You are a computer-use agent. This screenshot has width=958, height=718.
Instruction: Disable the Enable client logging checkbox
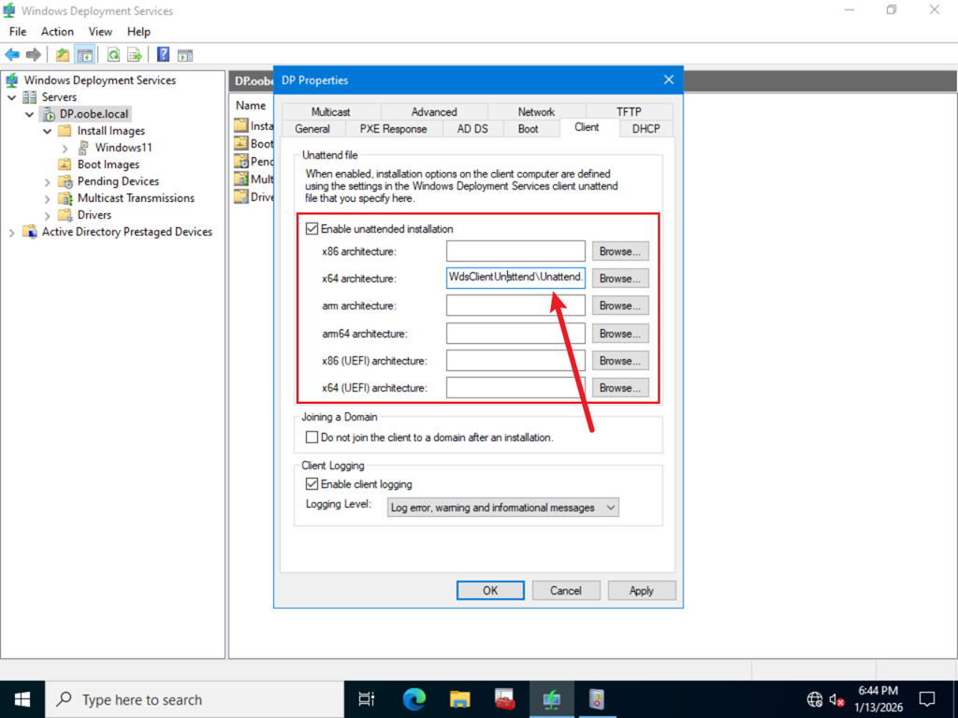point(312,484)
